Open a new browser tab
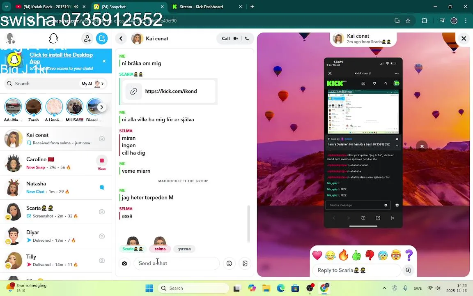This screenshot has width=473, height=296. [x=252, y=7]
